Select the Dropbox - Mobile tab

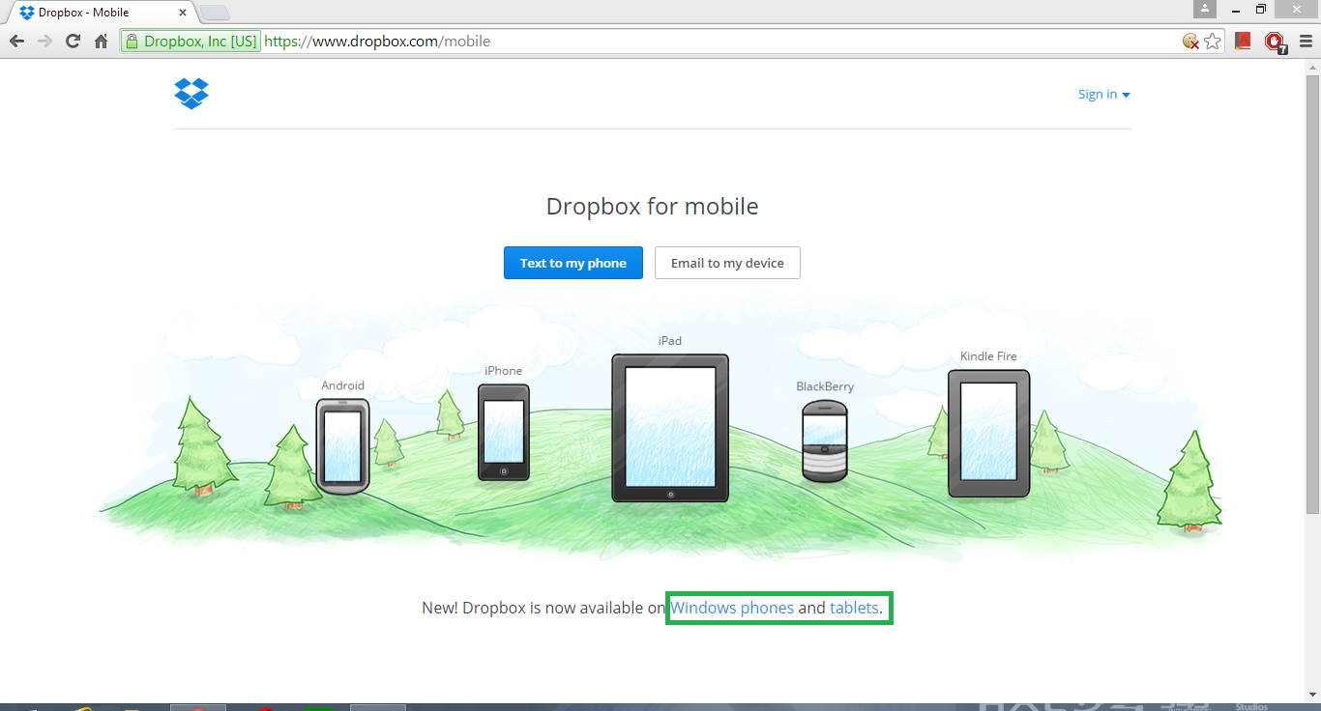(x=97, y=13)
